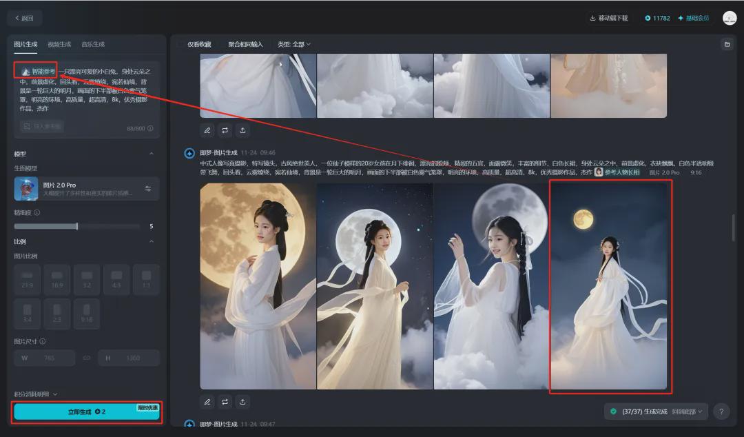
Task: Click the upload icon below the moon portraits
Action: [242, 401]
